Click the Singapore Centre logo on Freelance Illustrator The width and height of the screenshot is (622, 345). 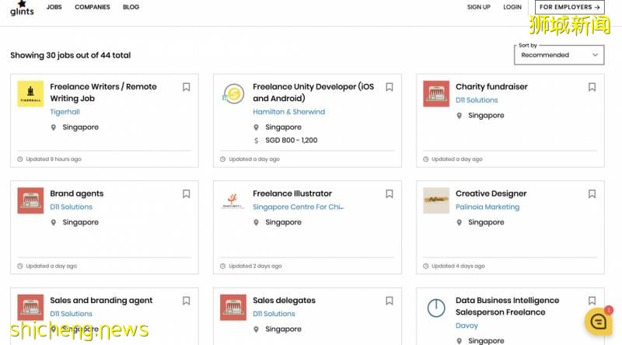tap(233, 200)
